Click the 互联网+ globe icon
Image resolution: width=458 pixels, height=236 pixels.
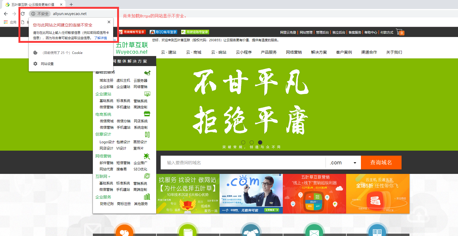click(147, 176)
